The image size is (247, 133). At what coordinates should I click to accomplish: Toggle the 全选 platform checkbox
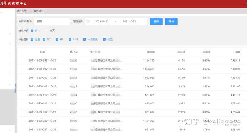[x=32, y=39]
